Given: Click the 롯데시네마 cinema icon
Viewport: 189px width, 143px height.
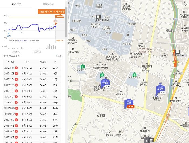Looking at the screenshot, I should click(x=178, y=71).
